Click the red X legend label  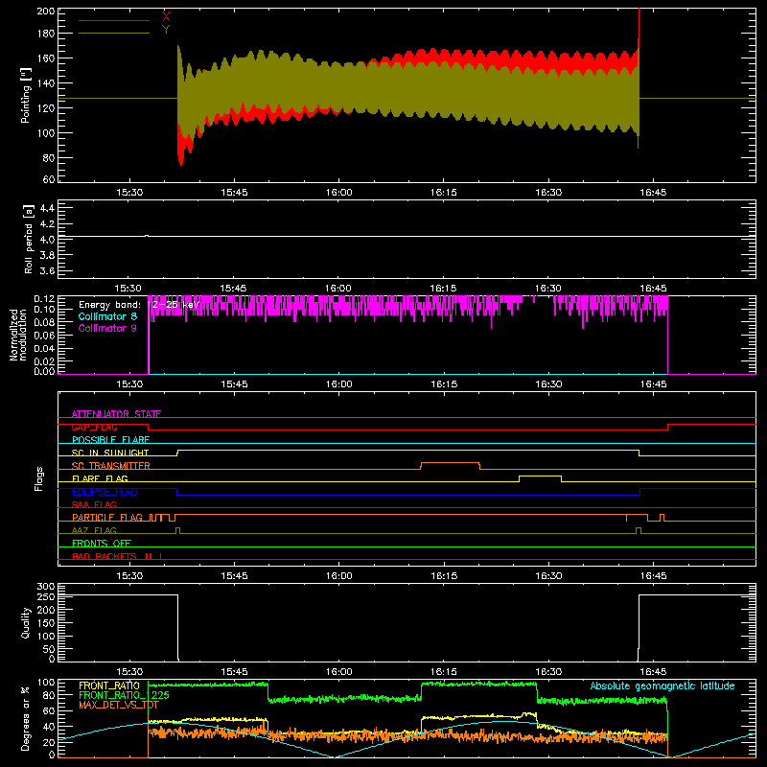pos(166,16)
